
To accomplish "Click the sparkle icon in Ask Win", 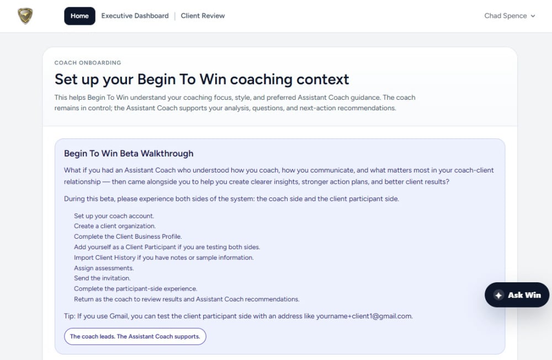I will click(498, 295).
